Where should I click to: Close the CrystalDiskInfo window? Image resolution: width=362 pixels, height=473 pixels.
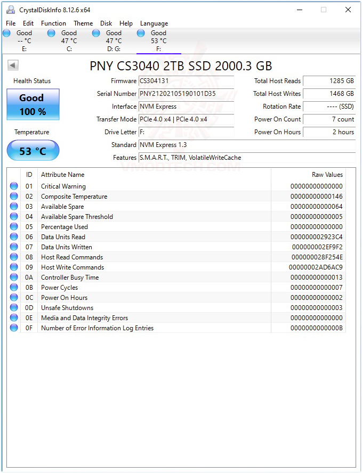(x=348, y=10)
